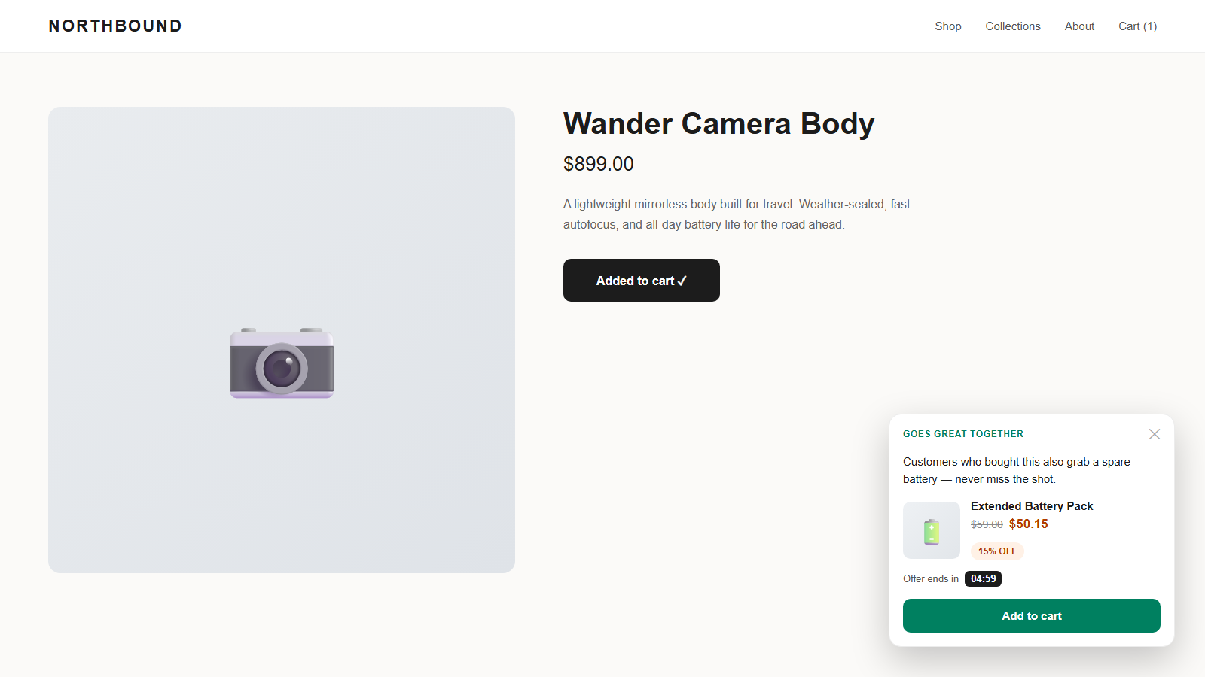This screenshot has width=1205, height=677.
Task: Click the checkmark on Added to cart
Action: pos(682,281)
